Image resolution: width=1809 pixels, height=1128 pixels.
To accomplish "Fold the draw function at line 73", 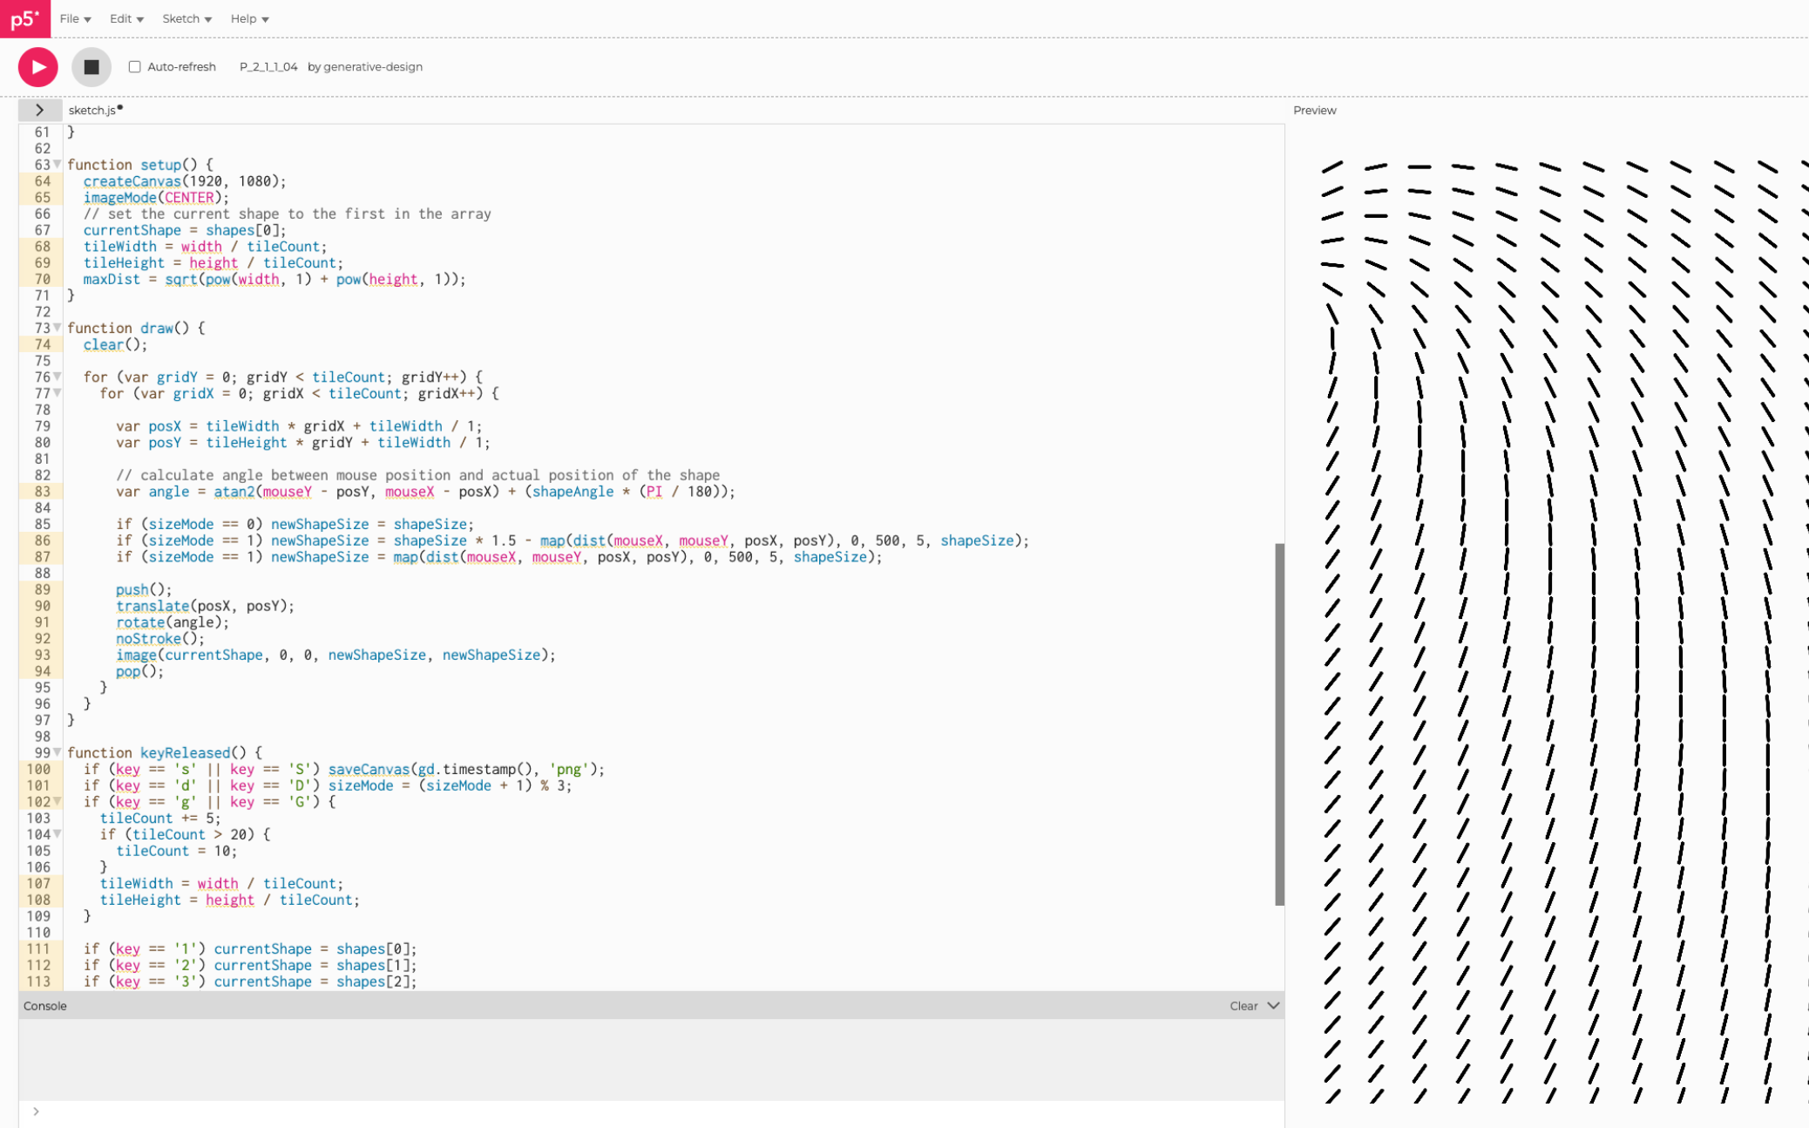I will [x=58, y=328].
